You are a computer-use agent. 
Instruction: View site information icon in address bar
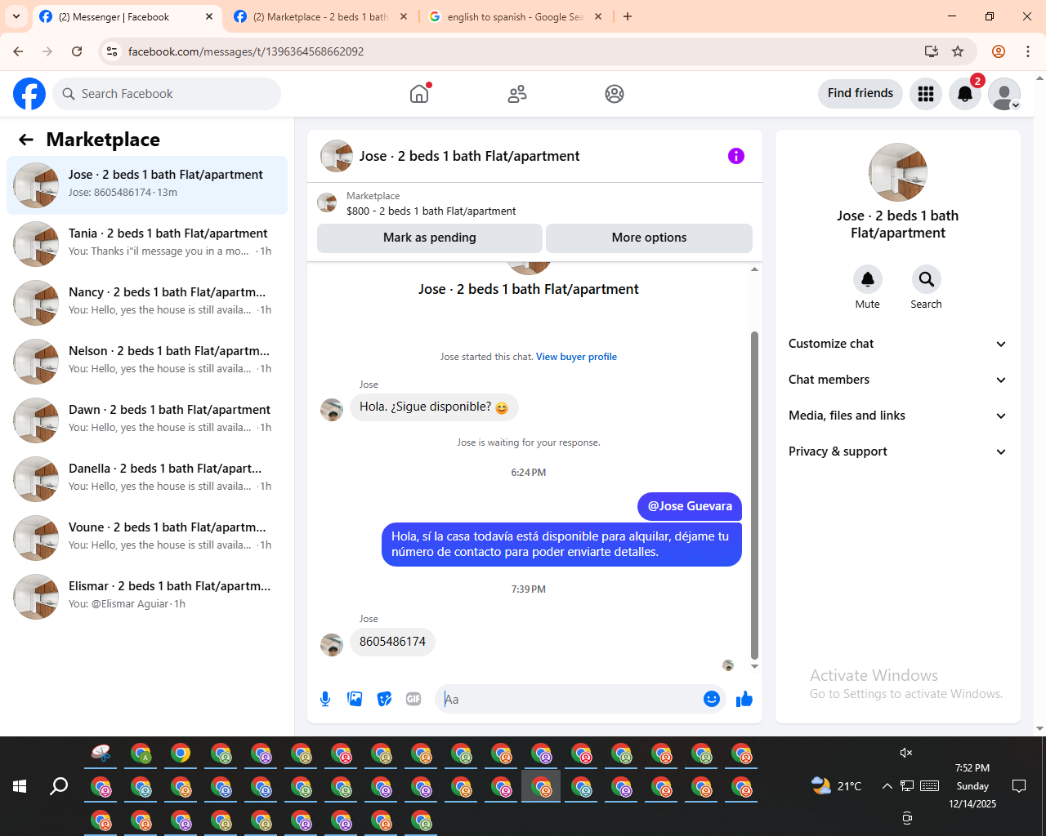coord(112,51)
